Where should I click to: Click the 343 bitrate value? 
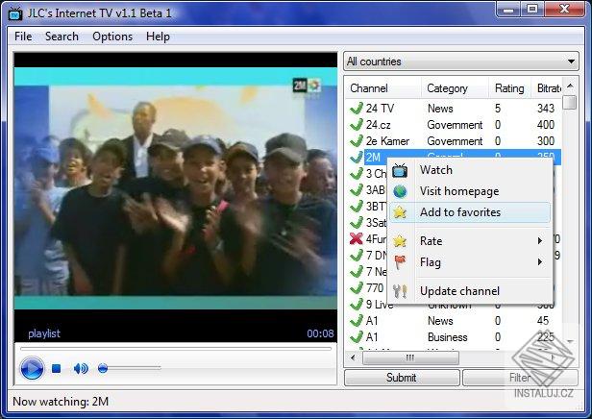point(546,109)
